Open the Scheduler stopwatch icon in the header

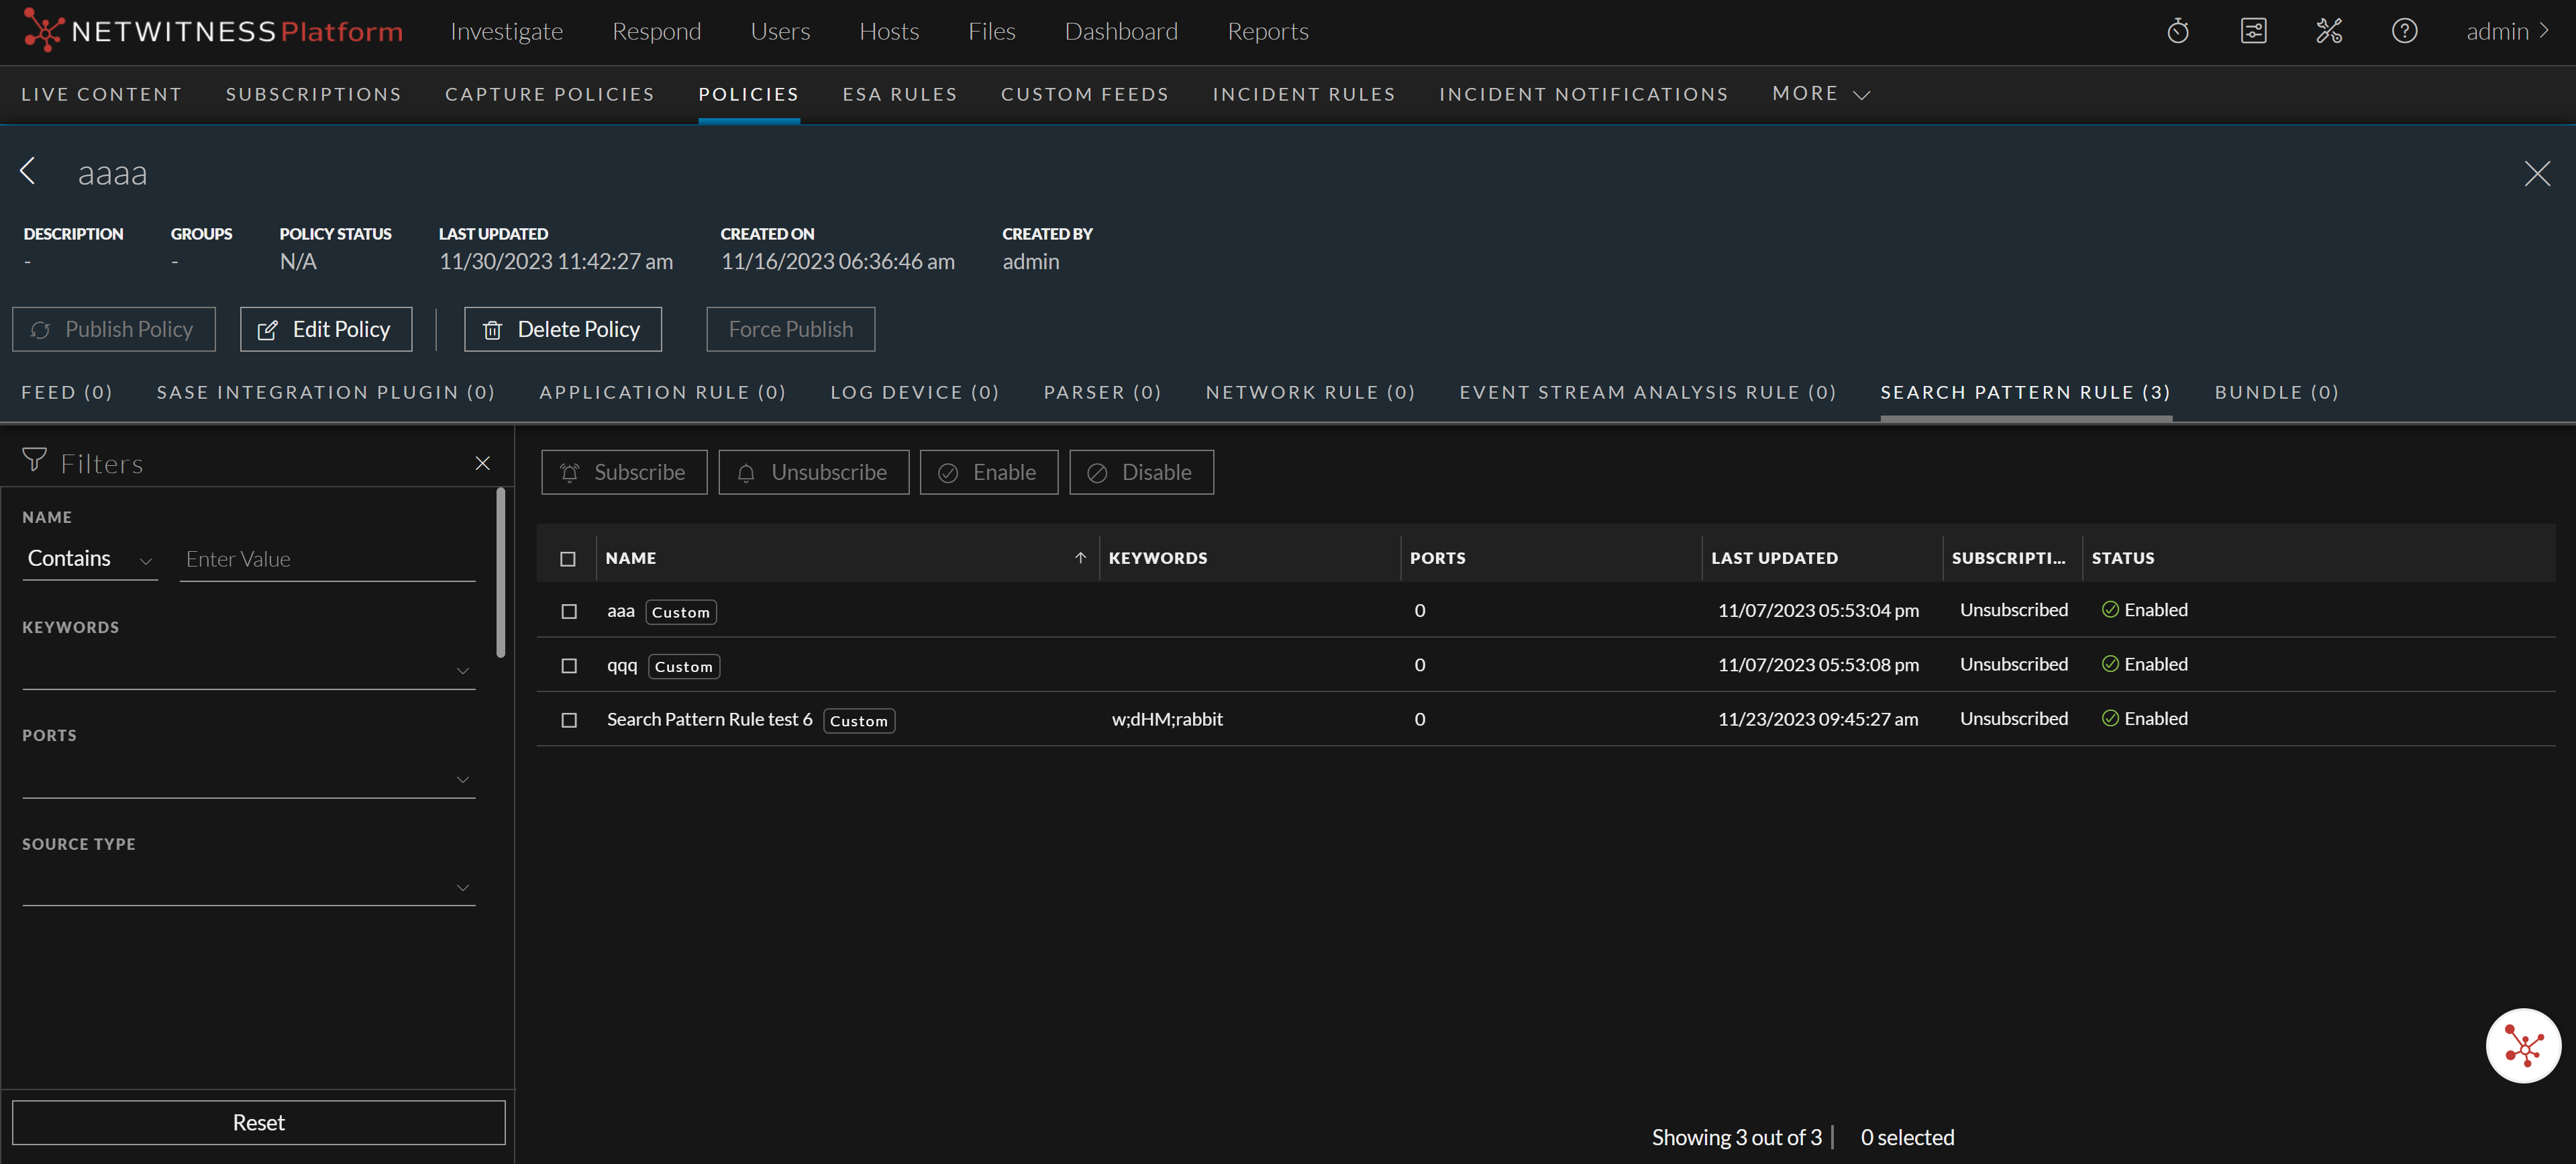click(x=2178, y=31)
